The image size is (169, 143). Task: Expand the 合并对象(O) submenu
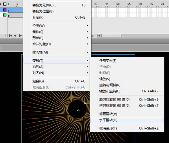coord(57,44)
